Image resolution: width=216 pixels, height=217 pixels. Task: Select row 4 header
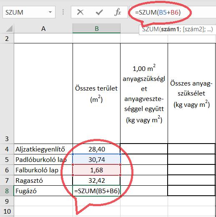click(x=7, y=149)
